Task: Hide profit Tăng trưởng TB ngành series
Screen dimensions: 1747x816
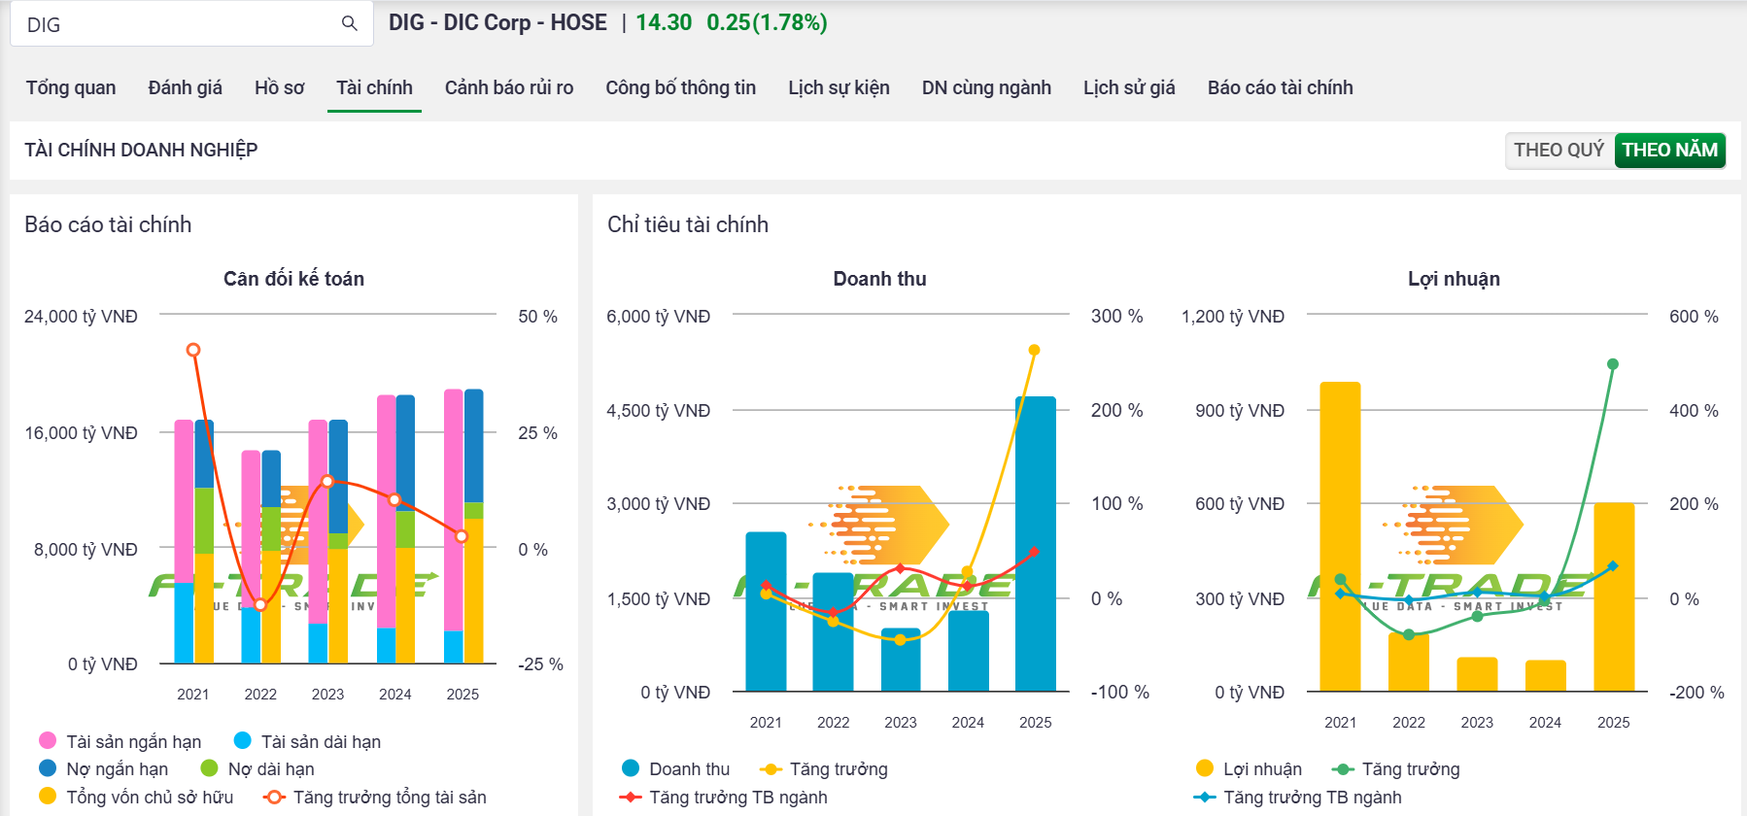Action: pyautogui.click(x=1205, y=797)
